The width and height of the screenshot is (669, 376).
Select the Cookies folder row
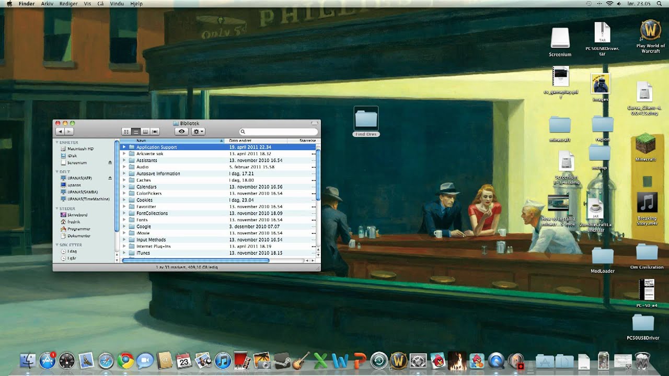[217, 200]
